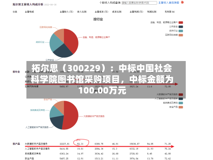Image resolution: width=213 pixels, height=160 pixels.
Task: Click the 人工智能软件产品及服务 pie chart label
Action: (37, 127)
